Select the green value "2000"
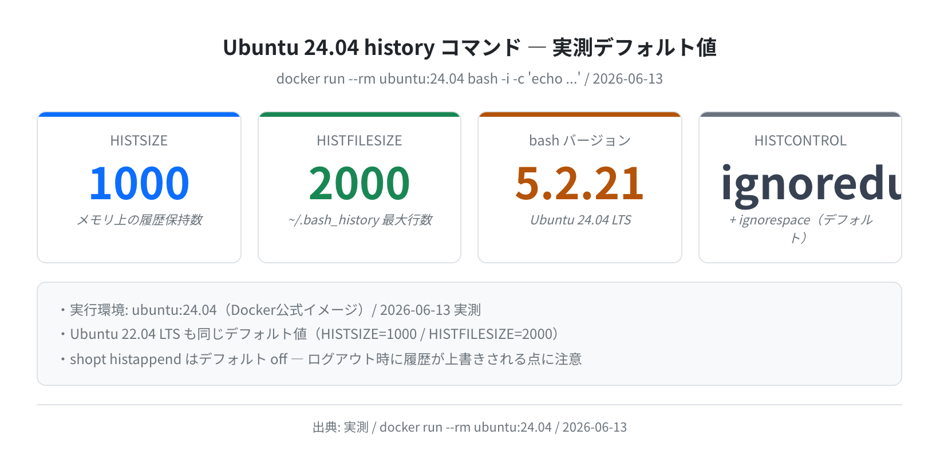This screenshot has height=458, width=940. pyautogui.click(x=360, y=183)
